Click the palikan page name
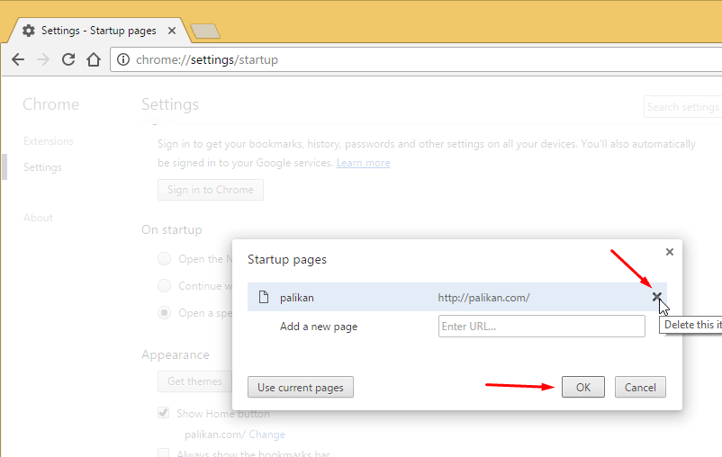 (x=297, y=298)
